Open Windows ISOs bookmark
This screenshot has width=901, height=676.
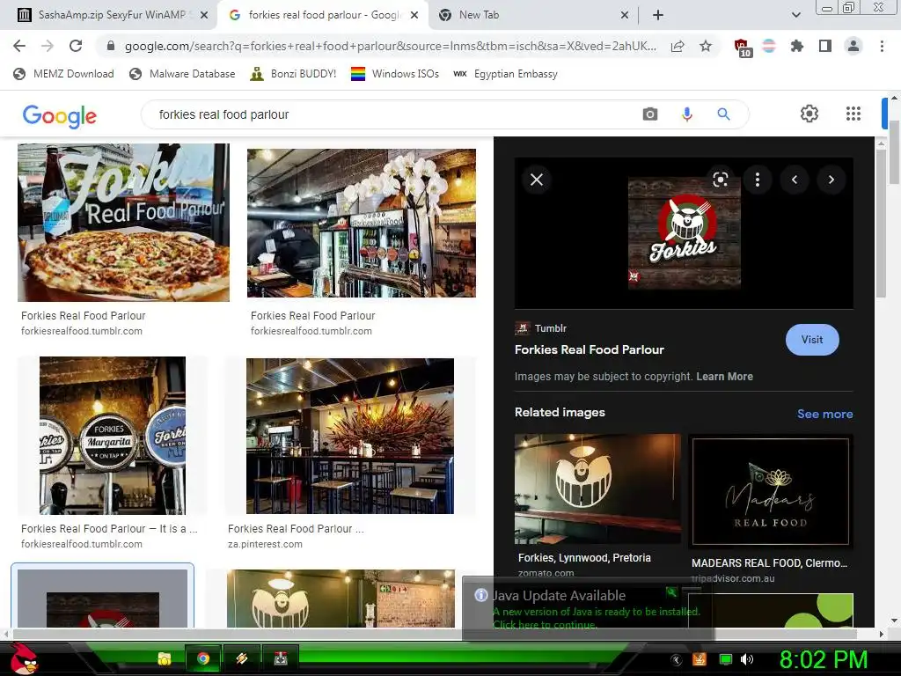[395, 74]
